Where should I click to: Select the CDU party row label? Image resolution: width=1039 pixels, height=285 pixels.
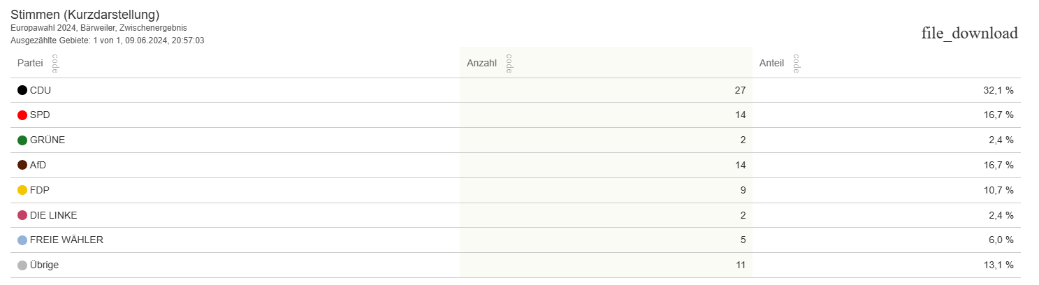point(41,90)
